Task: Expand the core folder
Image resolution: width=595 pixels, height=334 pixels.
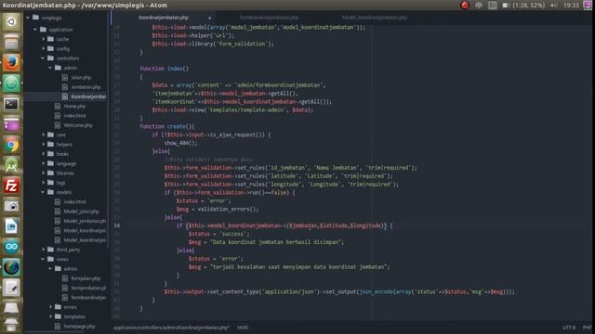Action: [x=43, y=135]
